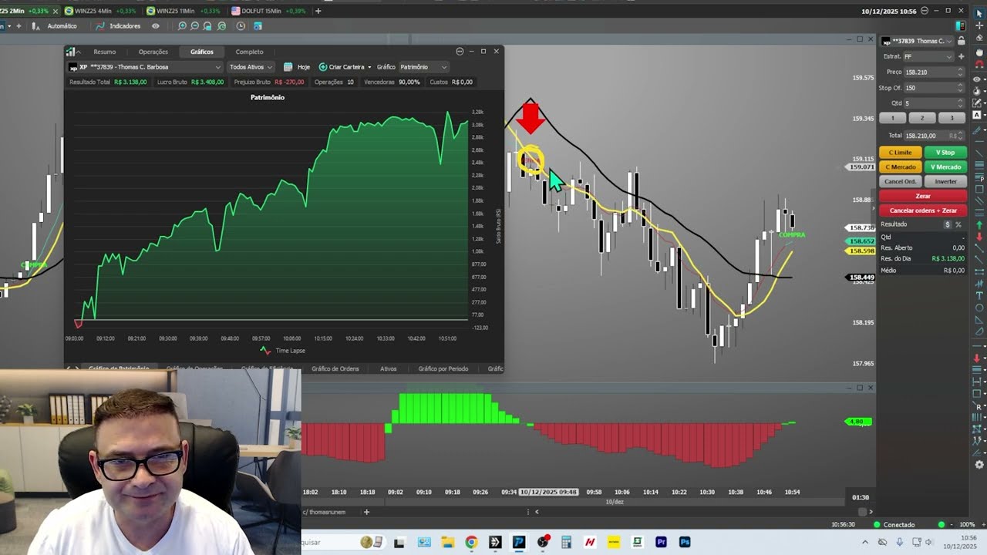This screenshot has height=555, width=987.
Task: Click the 100% zoom level in status bar
Action: tap(967, 525)
